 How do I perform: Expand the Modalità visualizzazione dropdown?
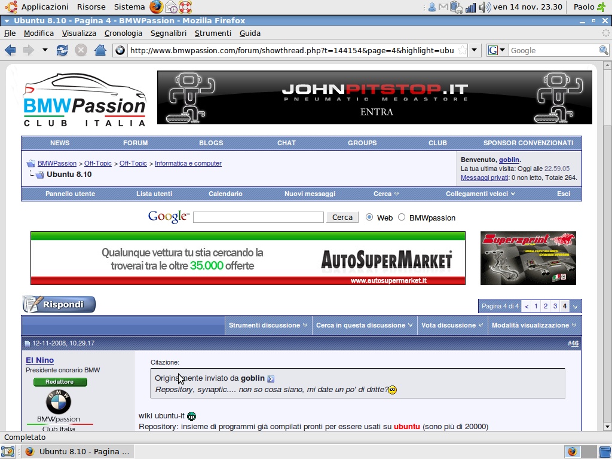(534, 325)
